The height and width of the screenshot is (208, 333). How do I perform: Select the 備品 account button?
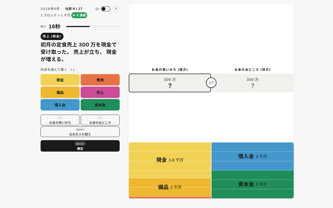pyautogui.click(x=60, y=92)
